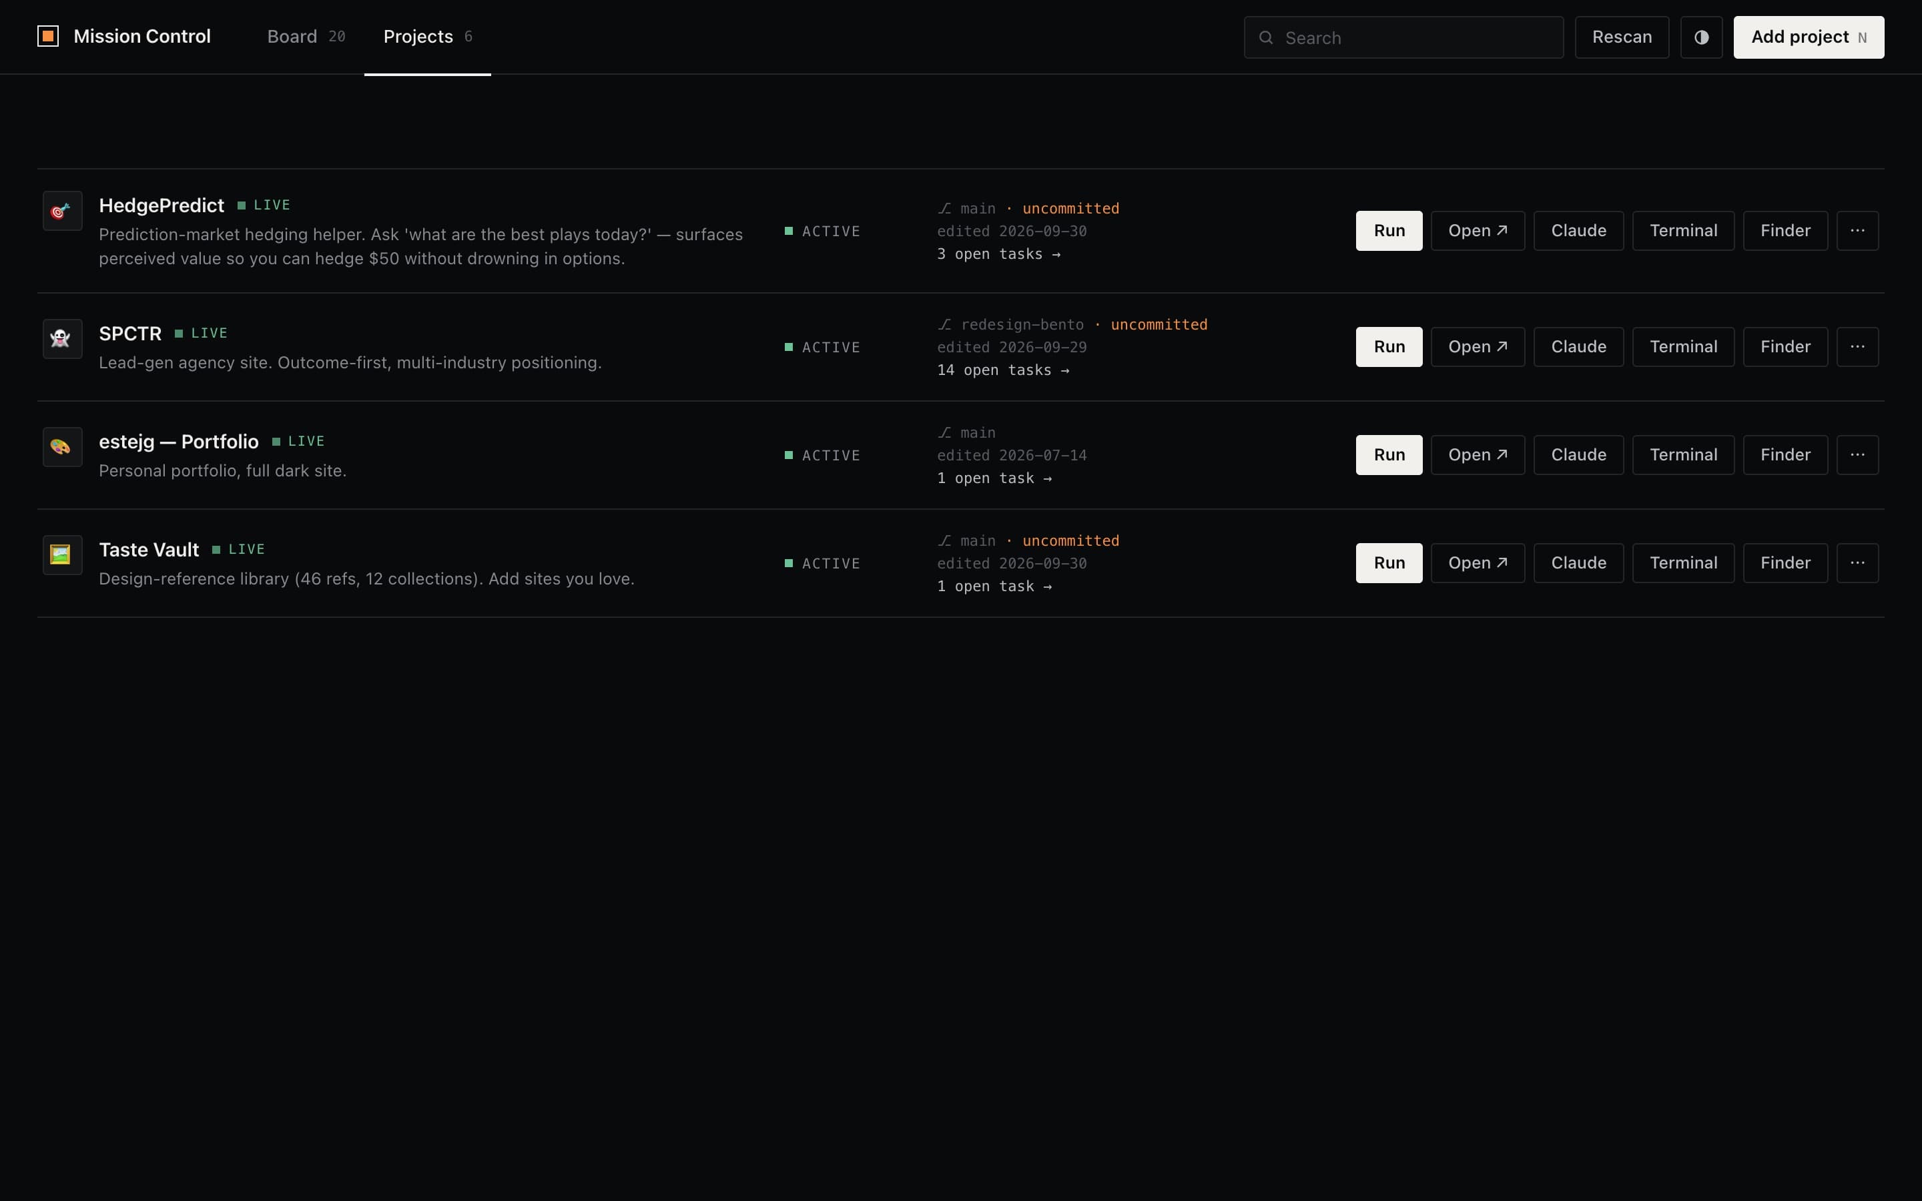Open Taste Vault '1 open task' link
Image resolution: width=1922 pixels, height=1201 pixels.
pos(994,586)
